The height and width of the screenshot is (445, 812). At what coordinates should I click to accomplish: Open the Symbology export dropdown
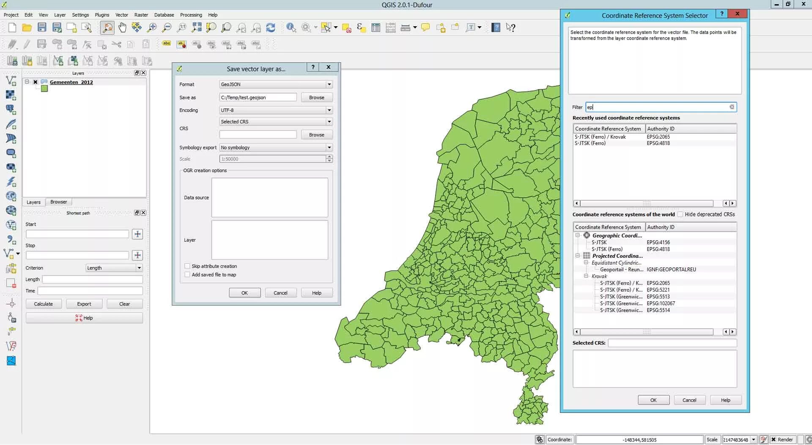point(276,147)
